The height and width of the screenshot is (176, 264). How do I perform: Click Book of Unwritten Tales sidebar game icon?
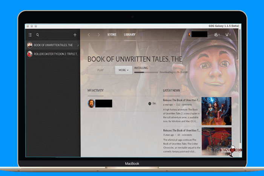[30, 45]
